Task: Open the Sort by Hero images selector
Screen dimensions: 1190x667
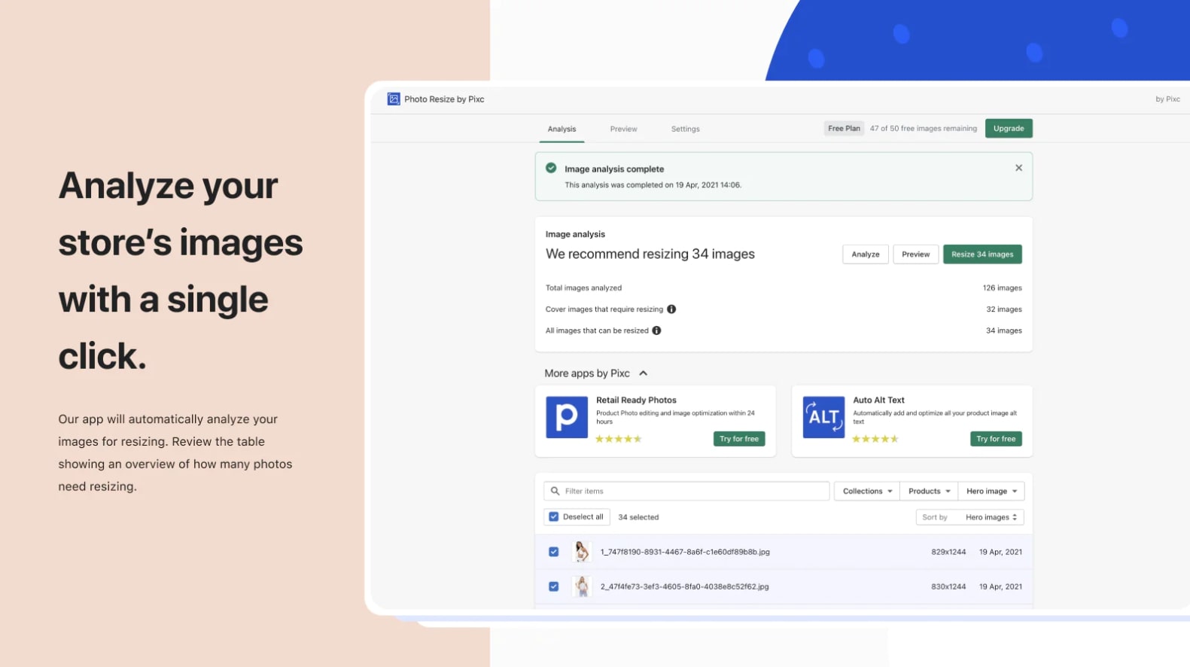Action: point(970,517)
